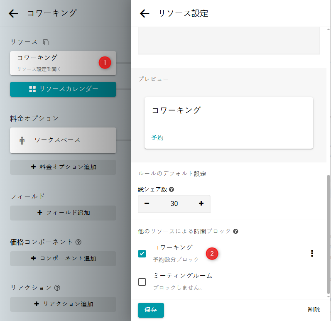Click the back arrow beside リソース設定
Image resolution: width=331 pixels, height=321 pixels.
tap(145, 13)
